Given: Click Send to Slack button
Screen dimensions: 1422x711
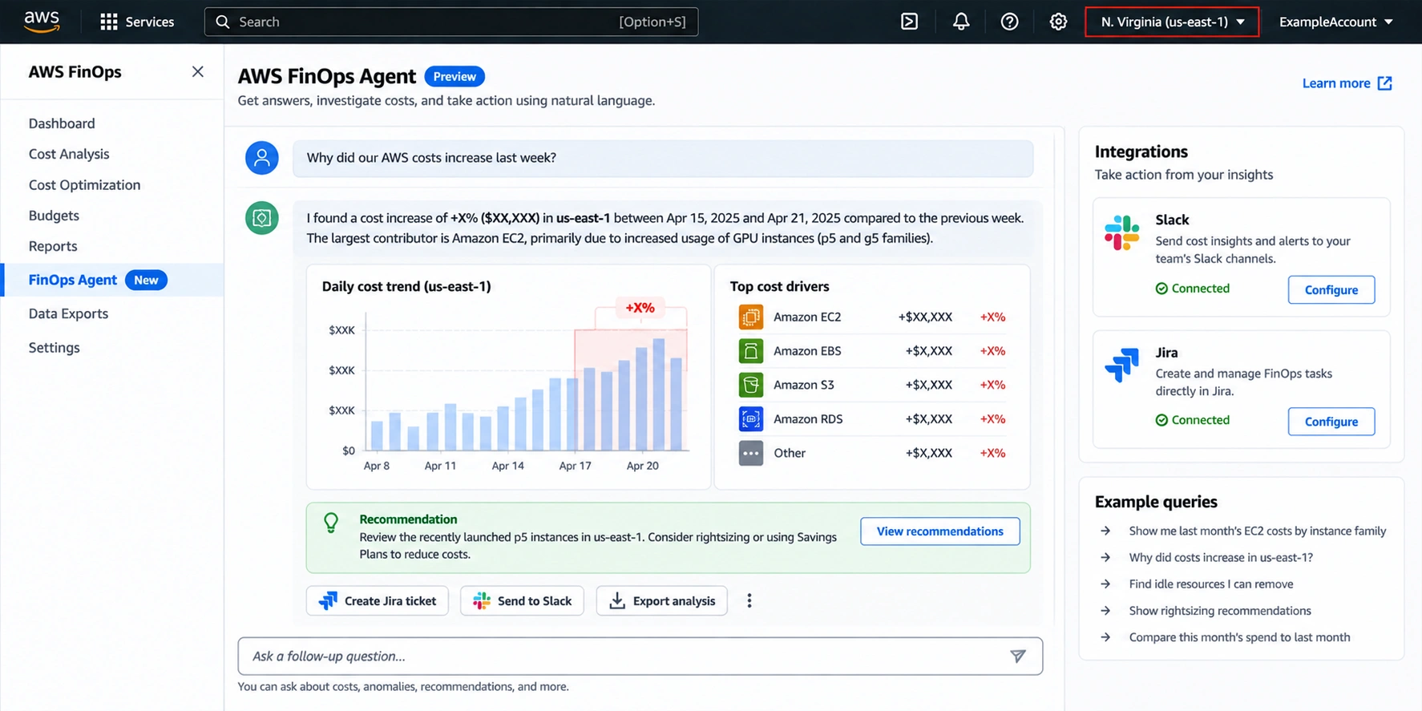Looking at the screenshot, I should 522,600.
